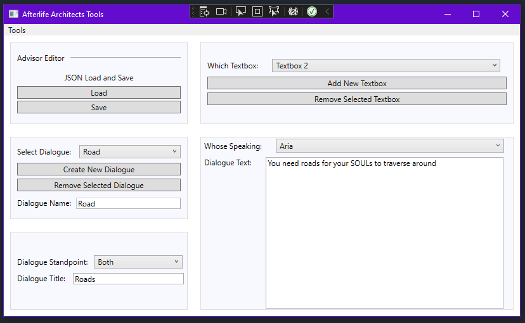525x323 pixels.
Task: Click Remove Selected Dialogue button
Action: click(98, 186)
